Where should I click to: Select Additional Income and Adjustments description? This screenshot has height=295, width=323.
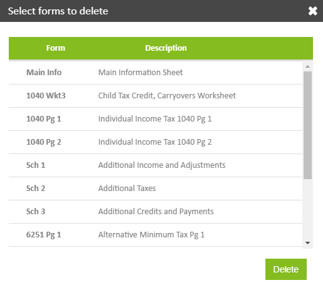point(161,165)
